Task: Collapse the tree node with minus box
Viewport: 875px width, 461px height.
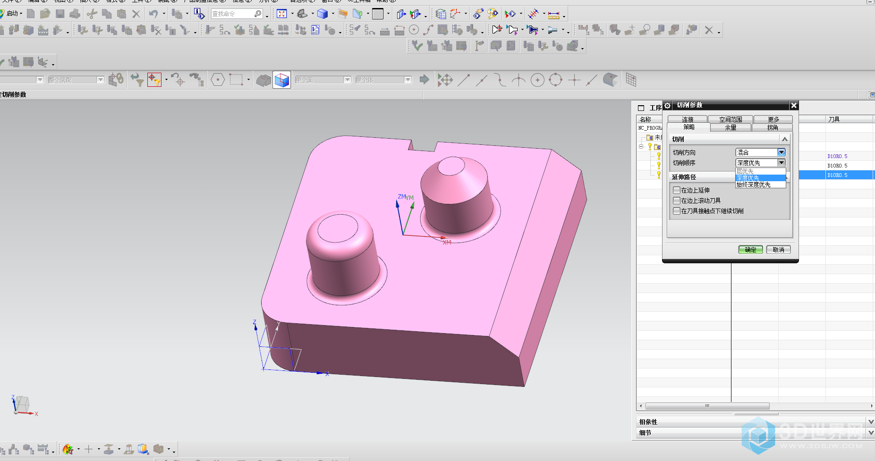Action: click(641, 147)
